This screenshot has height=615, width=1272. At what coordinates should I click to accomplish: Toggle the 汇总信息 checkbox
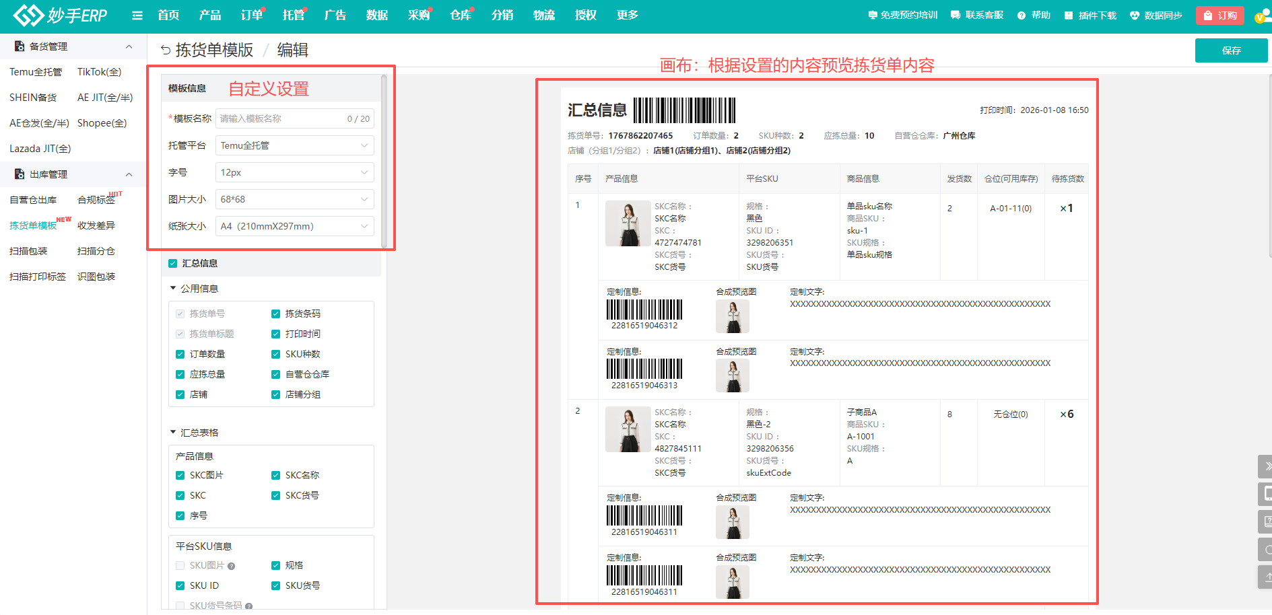173,264
